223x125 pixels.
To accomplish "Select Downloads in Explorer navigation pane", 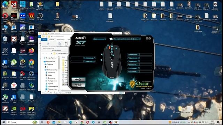I will coord(50,73).
